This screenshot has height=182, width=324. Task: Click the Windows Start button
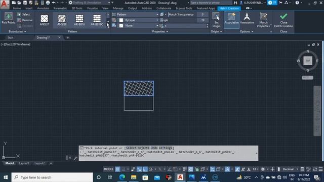click(x=6, y=177)
